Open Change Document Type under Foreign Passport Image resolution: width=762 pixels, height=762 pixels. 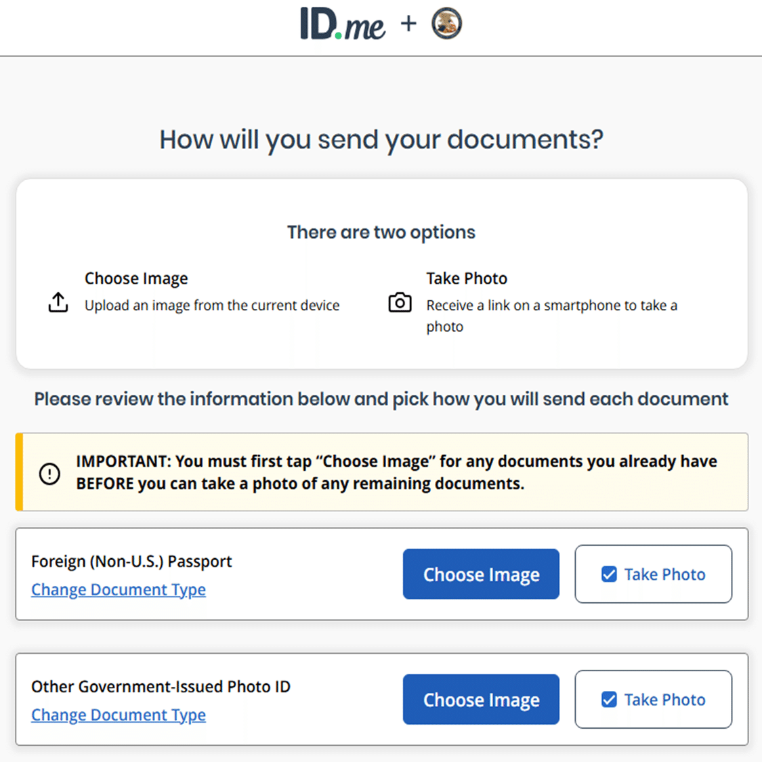[x=119, y=589]
